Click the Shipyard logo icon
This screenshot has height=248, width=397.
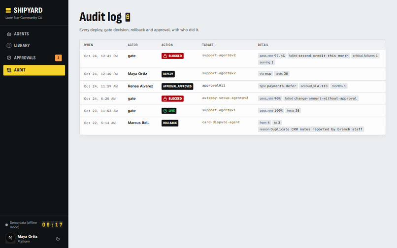click(x=8, y=10)
